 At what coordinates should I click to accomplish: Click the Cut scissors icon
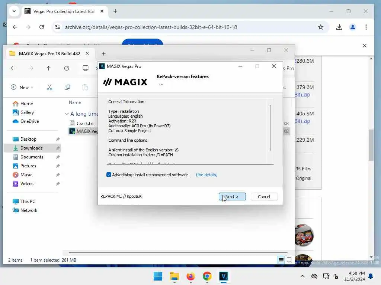49,87
